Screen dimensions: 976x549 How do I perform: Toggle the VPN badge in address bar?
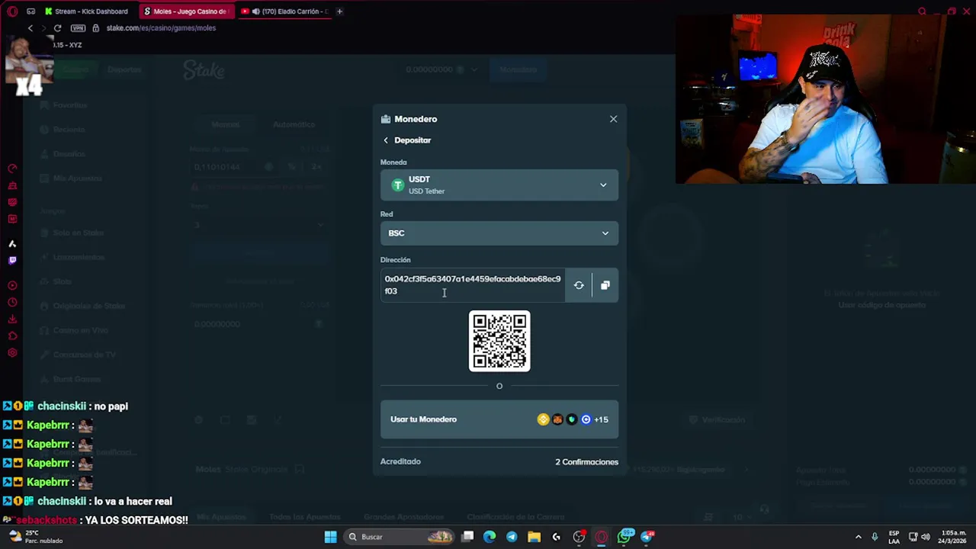(78, 28)
